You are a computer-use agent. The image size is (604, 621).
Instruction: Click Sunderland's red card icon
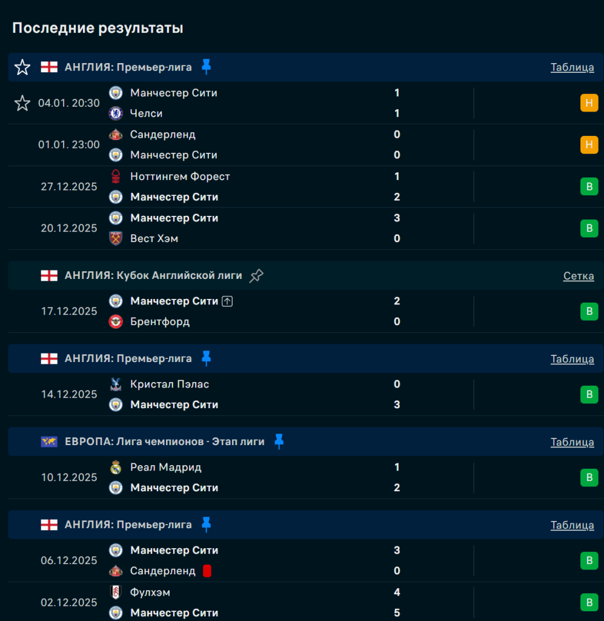[x=207, y=571]
